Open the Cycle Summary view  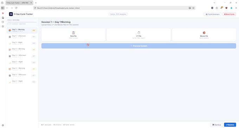213,14
